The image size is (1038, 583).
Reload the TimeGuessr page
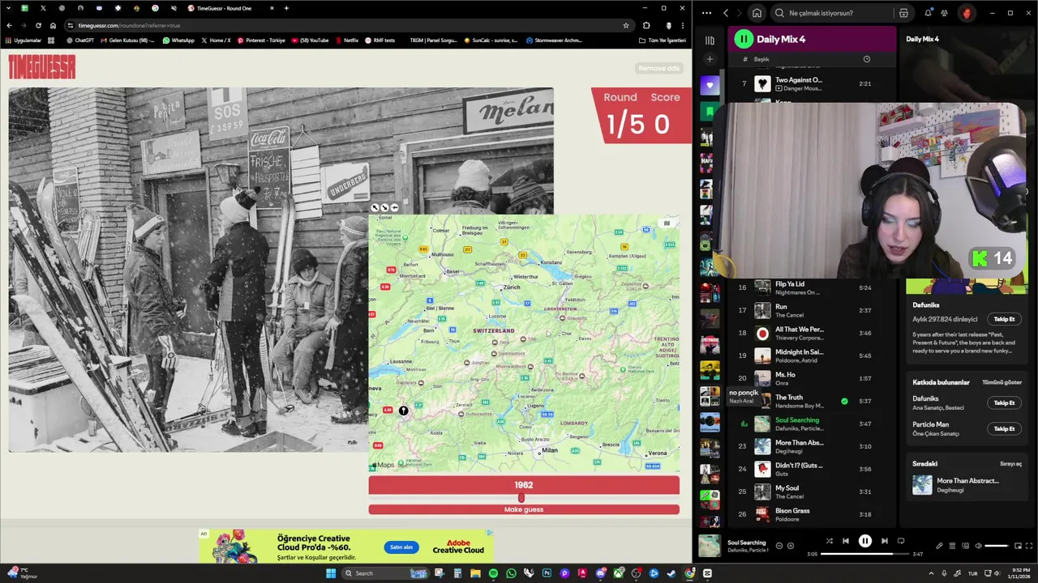[38, 25]
